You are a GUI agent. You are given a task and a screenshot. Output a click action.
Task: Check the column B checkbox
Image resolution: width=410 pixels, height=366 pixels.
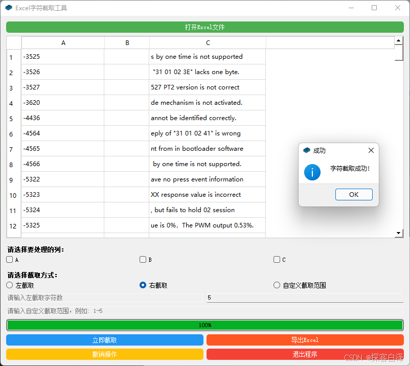[143, 259]
